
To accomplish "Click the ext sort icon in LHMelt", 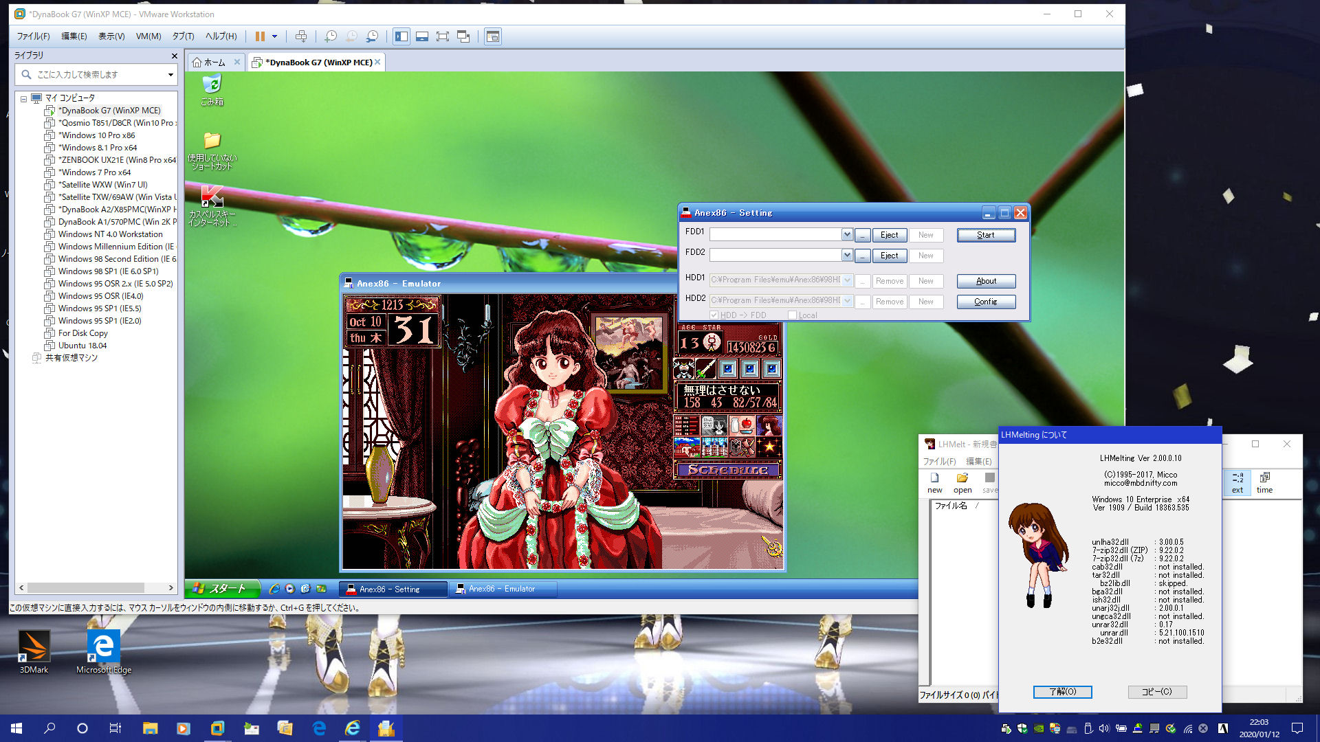I will pos(1237,482).
